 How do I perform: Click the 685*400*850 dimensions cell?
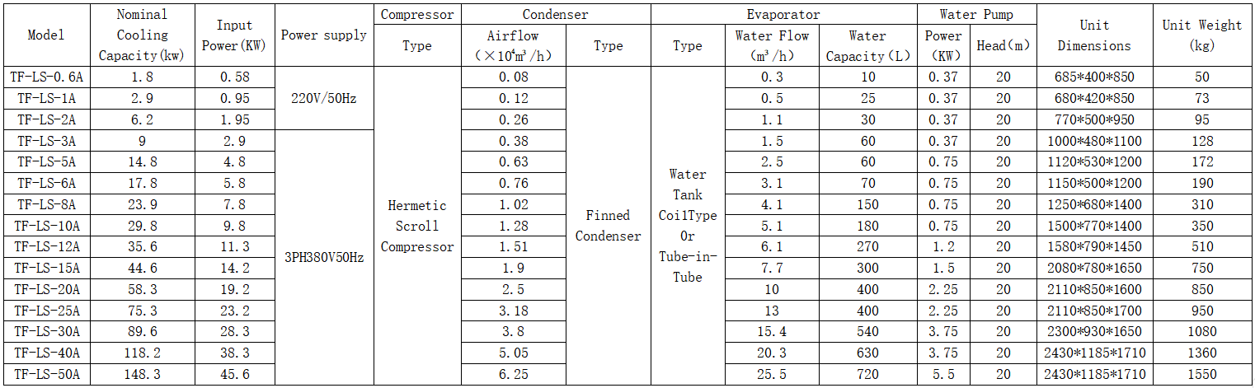point(1094,77)
